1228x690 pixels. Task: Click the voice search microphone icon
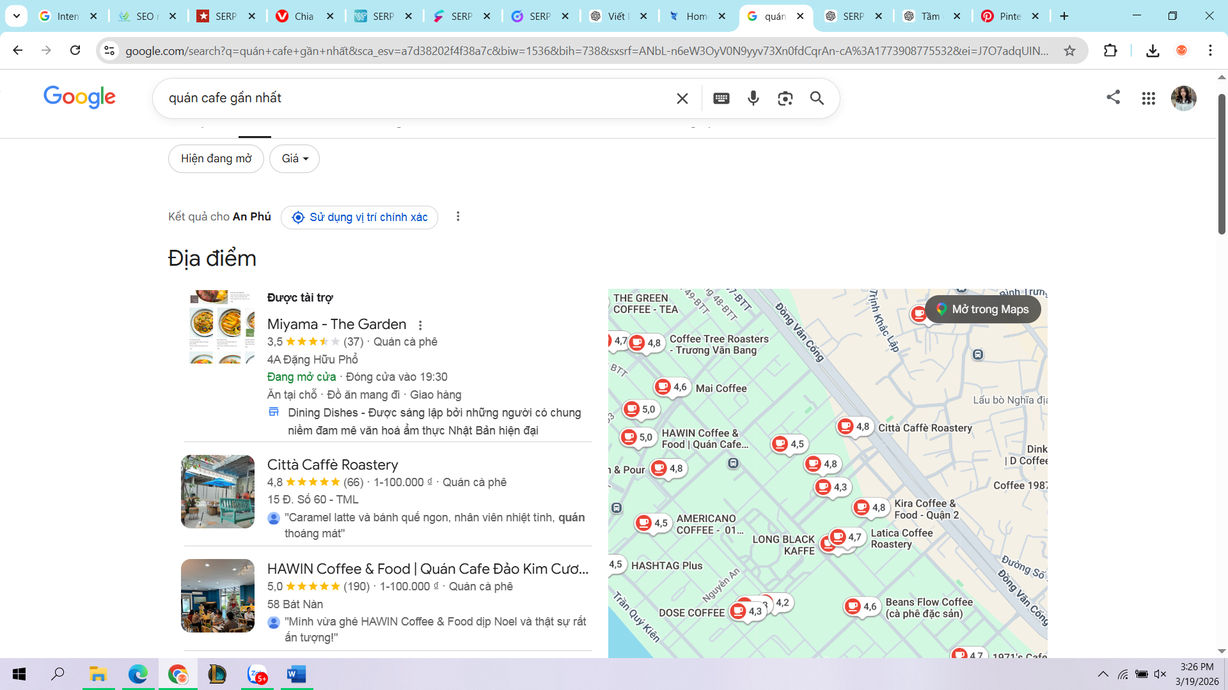753,98
